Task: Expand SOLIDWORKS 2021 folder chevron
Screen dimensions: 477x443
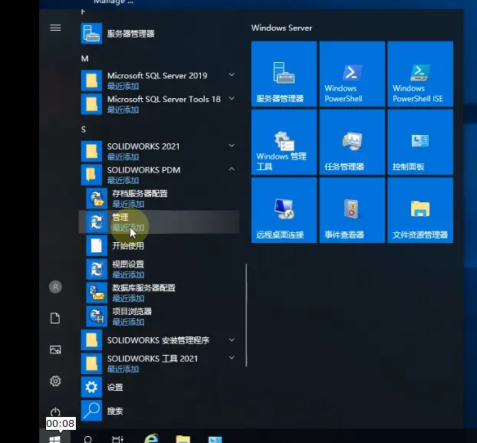Action: click(x=232, y=146)
